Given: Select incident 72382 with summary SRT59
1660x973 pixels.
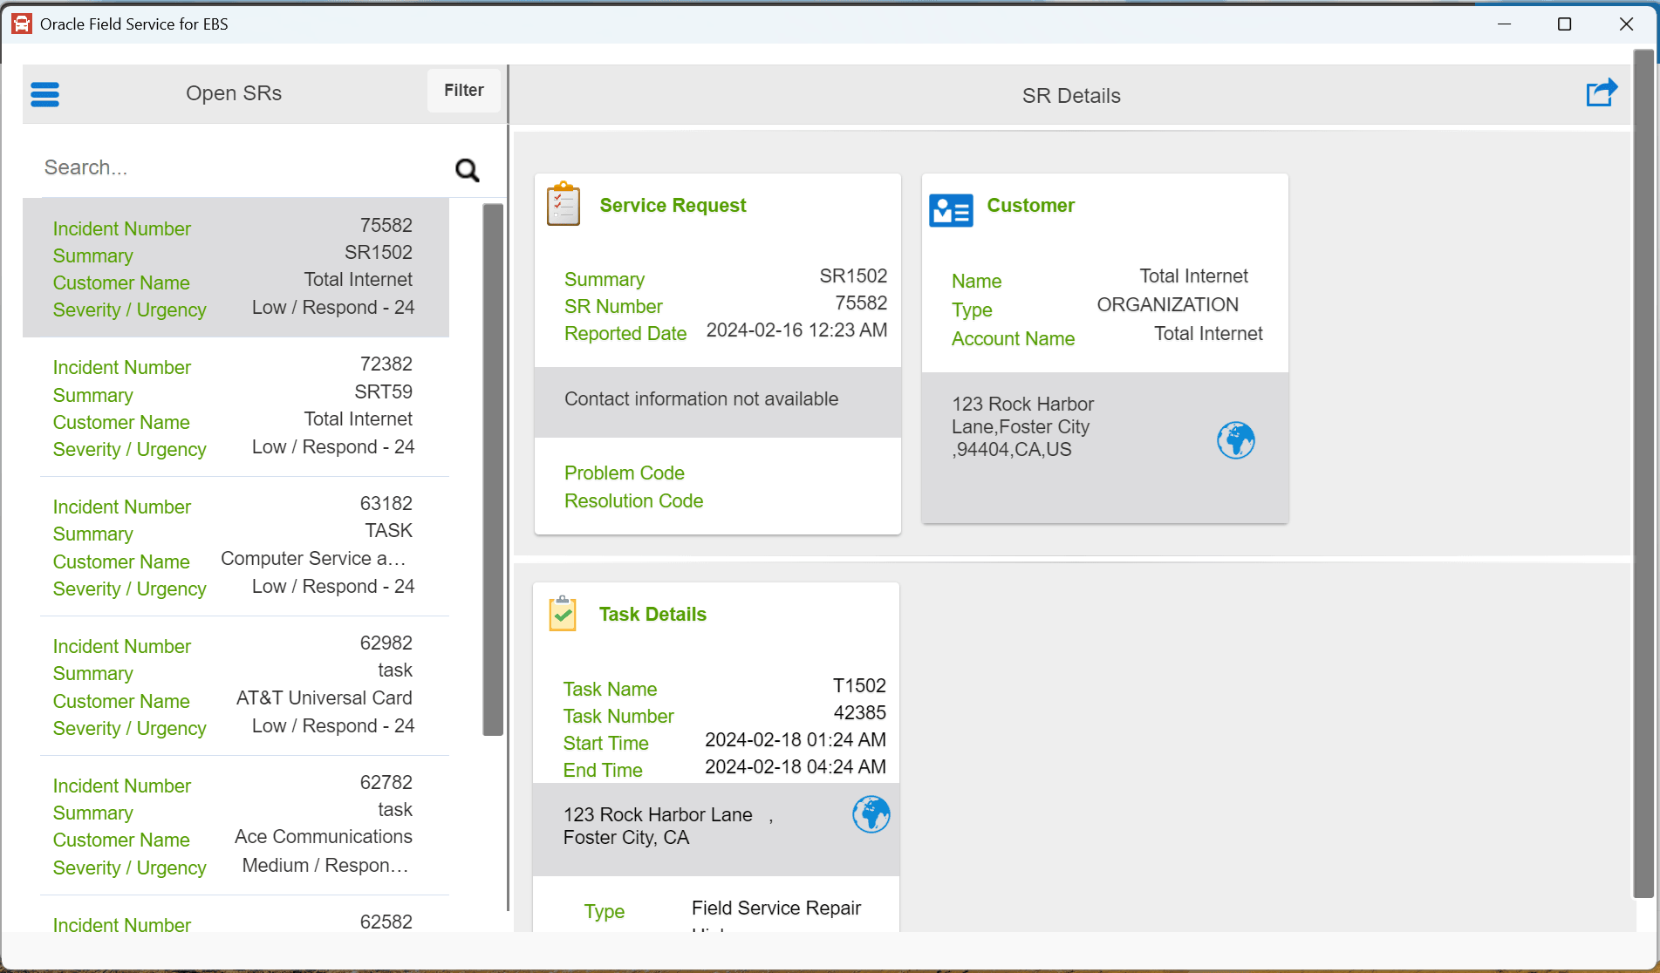Looking at the screenshot, I should pyautogui.click(x=236, y=407).
